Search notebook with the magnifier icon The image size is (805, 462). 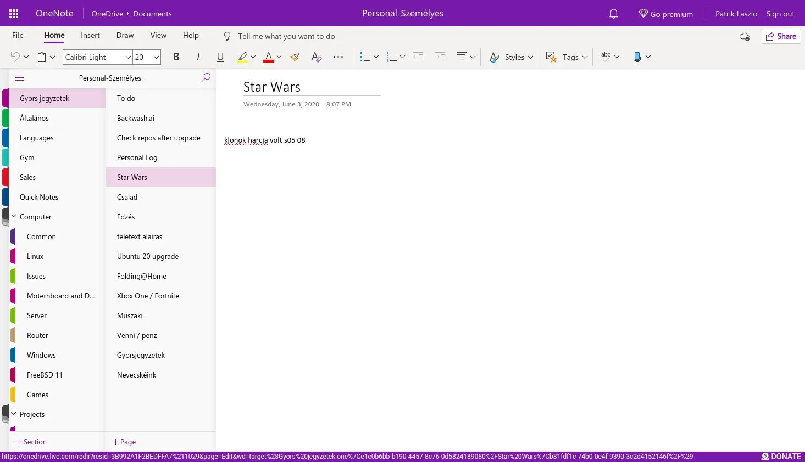[x=206, y=78]
